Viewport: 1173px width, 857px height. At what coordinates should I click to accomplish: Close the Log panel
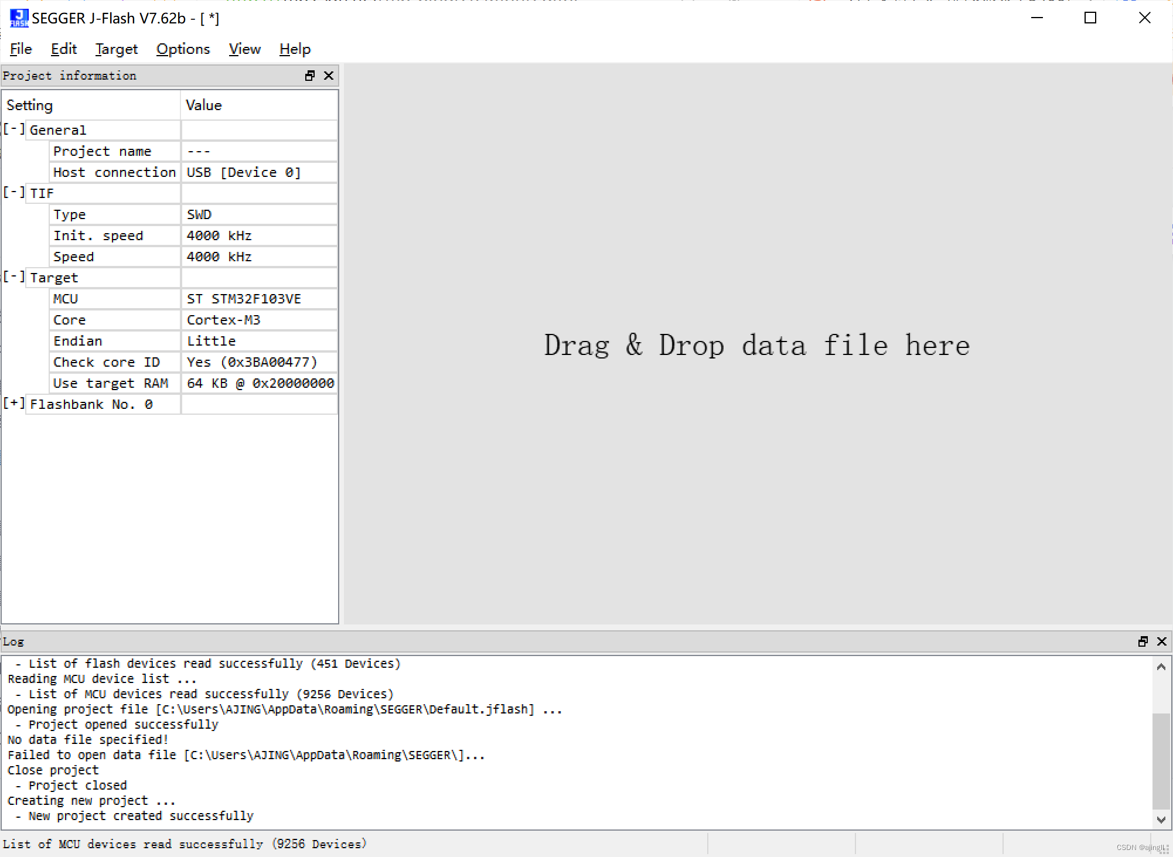click(x=1162, y=641)
